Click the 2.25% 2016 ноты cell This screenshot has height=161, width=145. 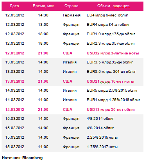[102, 137]
